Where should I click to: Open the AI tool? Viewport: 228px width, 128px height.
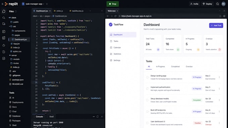pyautogui.click(x=12, y=98)
